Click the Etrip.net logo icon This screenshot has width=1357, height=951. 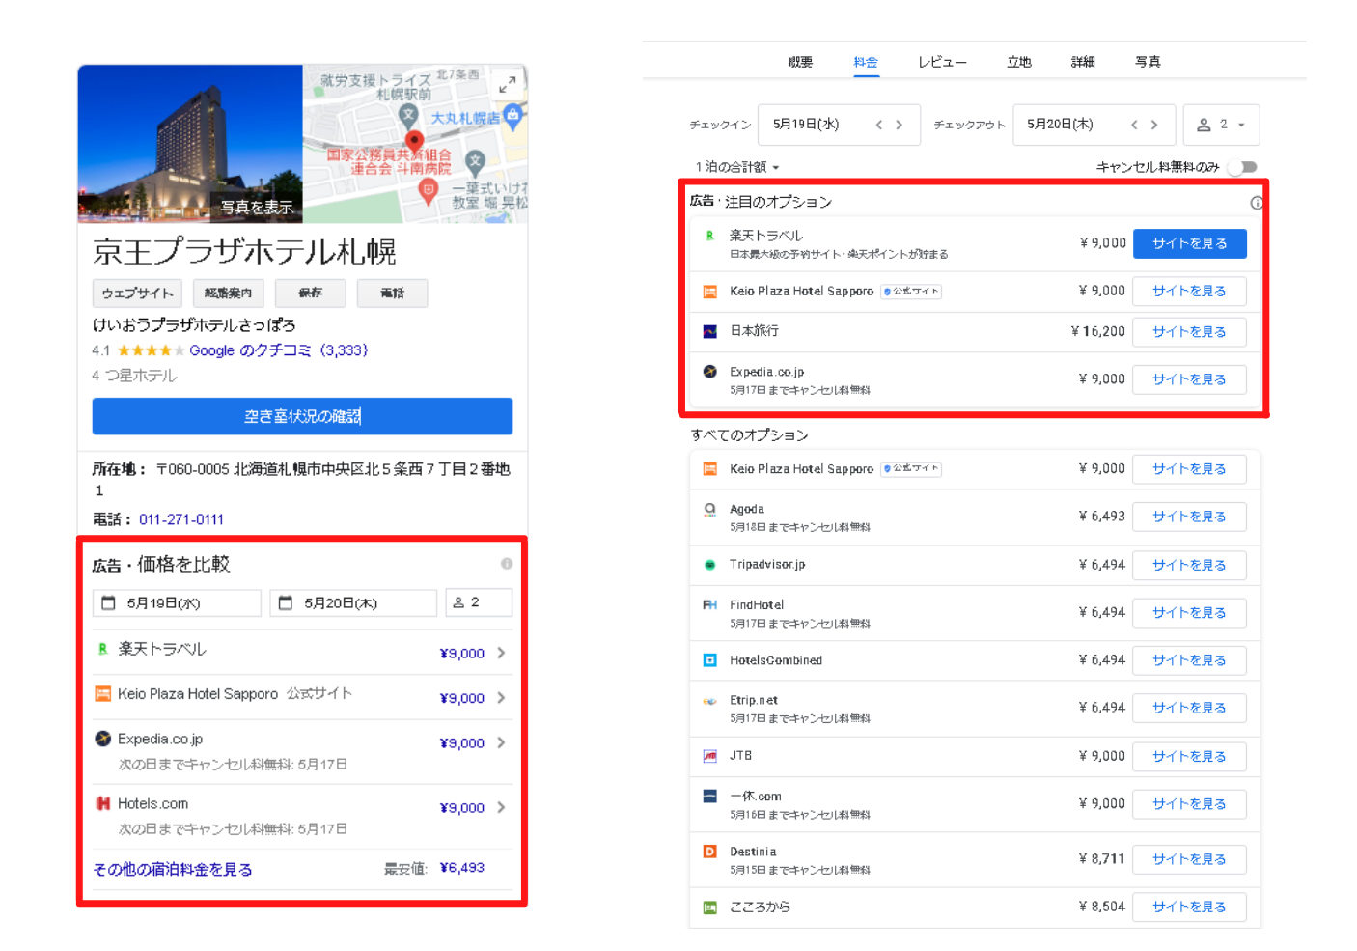click(709, 701)
